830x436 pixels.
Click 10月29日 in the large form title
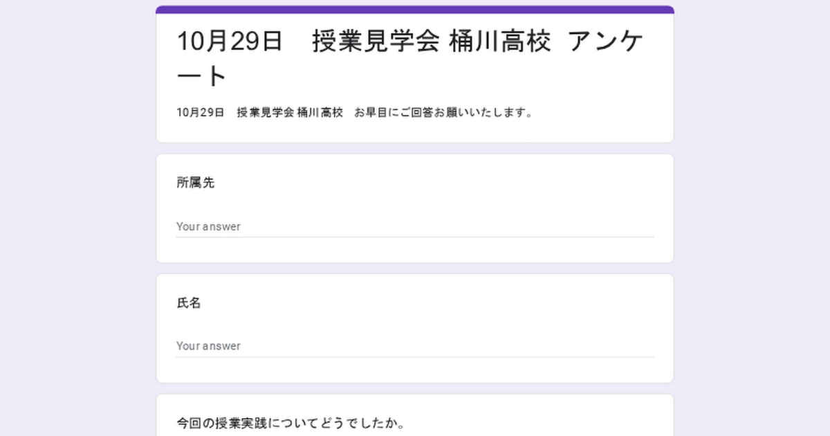tap(230, 42)
